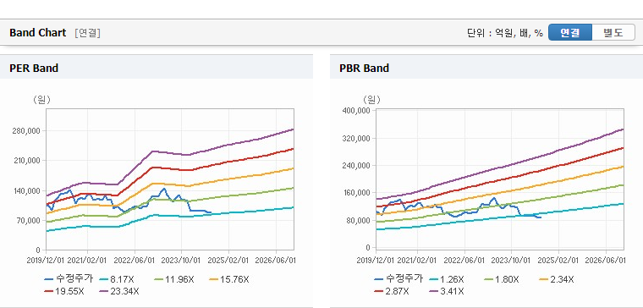This screenshot has height=308, width=643.
Task: Click the [연결] label beside Band Chart
Action: [87, 33]
